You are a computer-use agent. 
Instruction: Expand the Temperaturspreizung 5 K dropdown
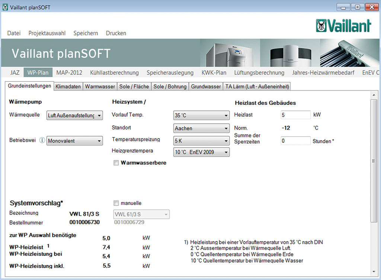(201, 141)
